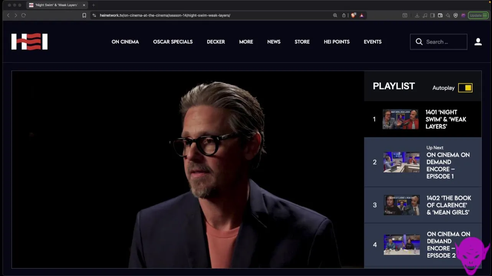Open the MORE menu
492x276 pixels.
246,42
